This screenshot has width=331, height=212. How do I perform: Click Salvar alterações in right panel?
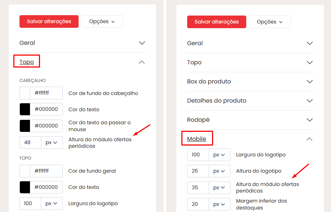tap(217, 22)
